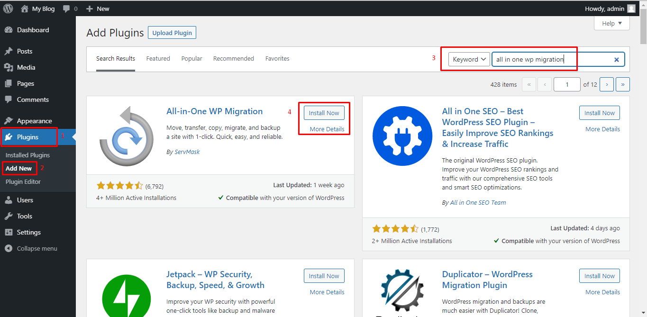This screenshot has width=647, height=317.
Task: Go to next results page arrow
Action: coord(607,84)
